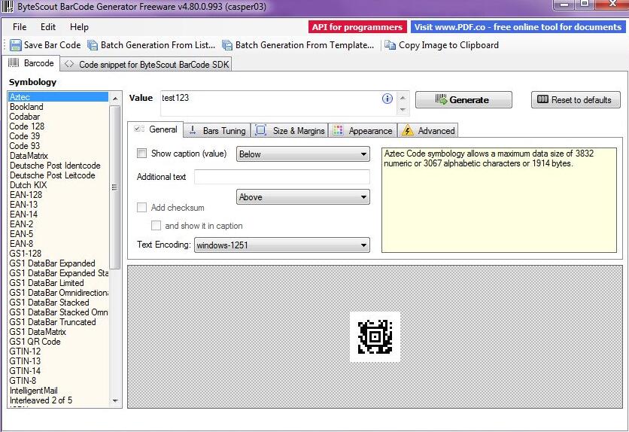This screenshot has height=432, width=629.
Task: Open the Text Encoding windows-1251 dropdown
Action: tap(282, 245)
